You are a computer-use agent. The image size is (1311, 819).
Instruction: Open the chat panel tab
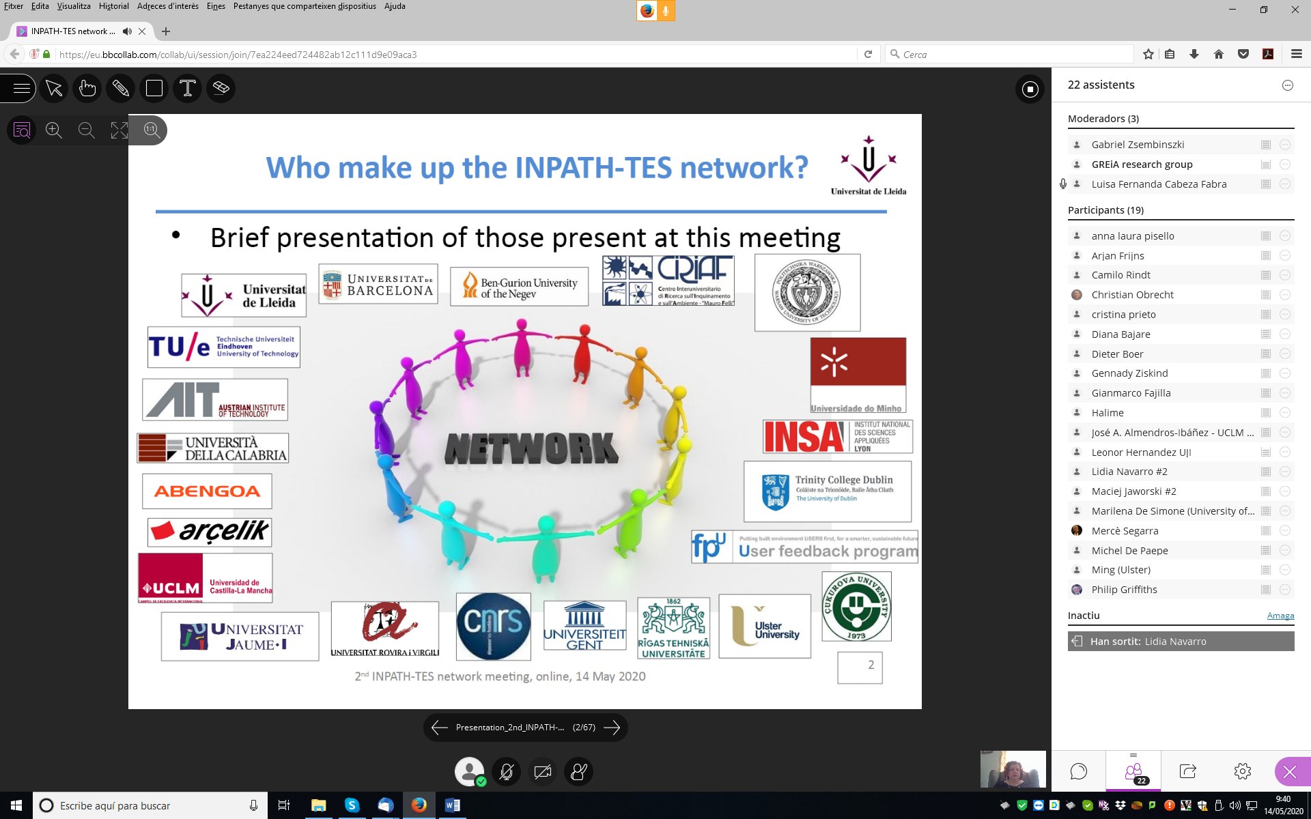click(1079, 772)
